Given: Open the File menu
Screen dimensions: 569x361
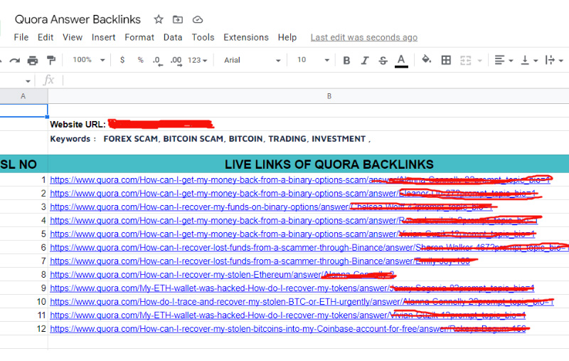Looking at the screenshot, I should click(x=21, y=38).
